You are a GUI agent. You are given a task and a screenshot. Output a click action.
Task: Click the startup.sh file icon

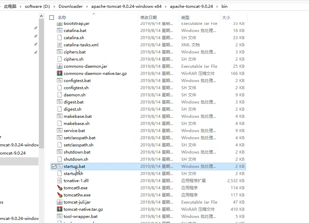point(60,173)
